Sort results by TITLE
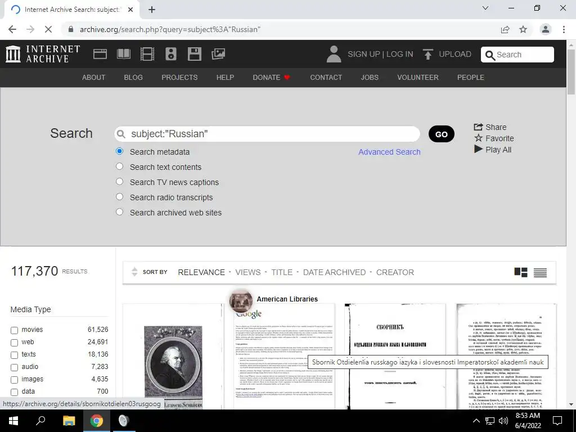Screen dimensions: 576x432 282,272
